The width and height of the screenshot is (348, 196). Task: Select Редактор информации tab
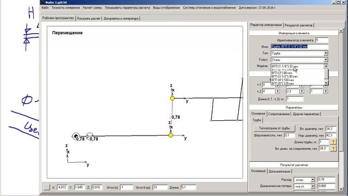[x=266, y=25]
